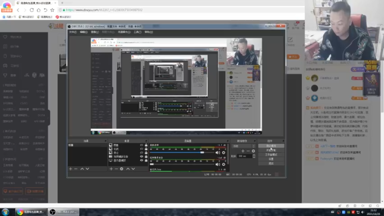Screen dimensions: 384x216
Task: Switch to OBS from the taskbar
Action: tap(63, 212)
